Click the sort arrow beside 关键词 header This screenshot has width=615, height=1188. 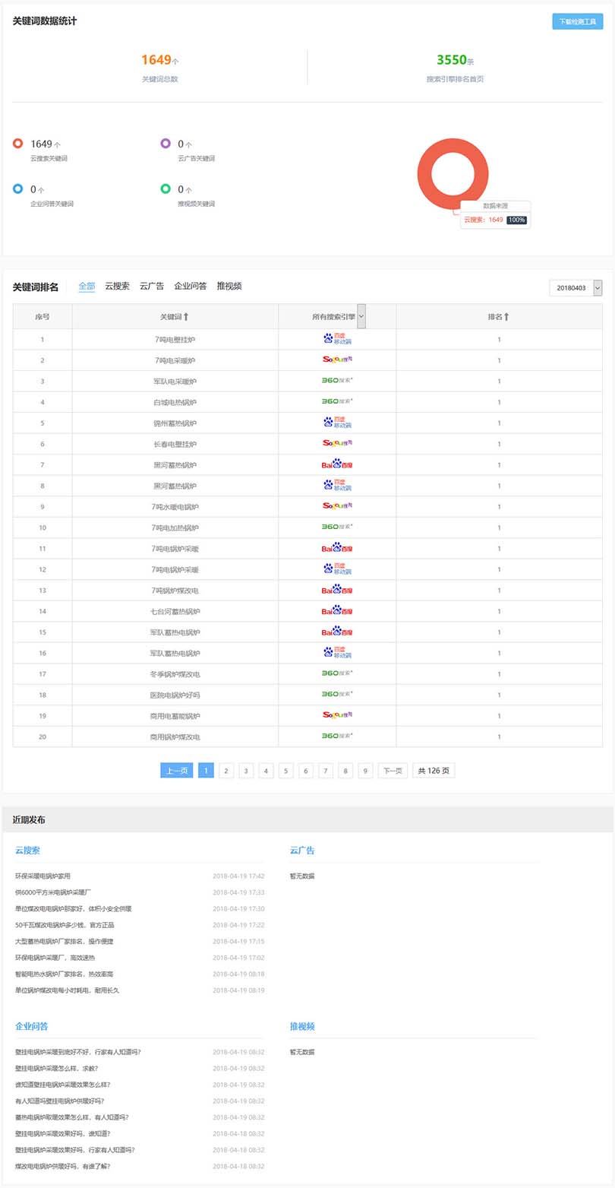pyautogui.click(x=186, y=316)
